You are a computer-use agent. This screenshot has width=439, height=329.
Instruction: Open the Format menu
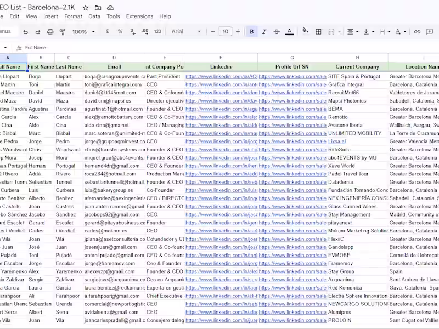[x=74, y=16]
